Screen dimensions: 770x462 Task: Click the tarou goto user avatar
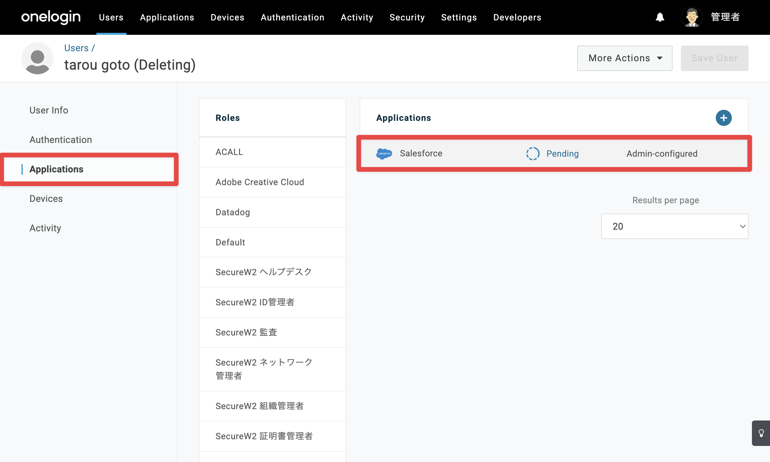point(37,58)
